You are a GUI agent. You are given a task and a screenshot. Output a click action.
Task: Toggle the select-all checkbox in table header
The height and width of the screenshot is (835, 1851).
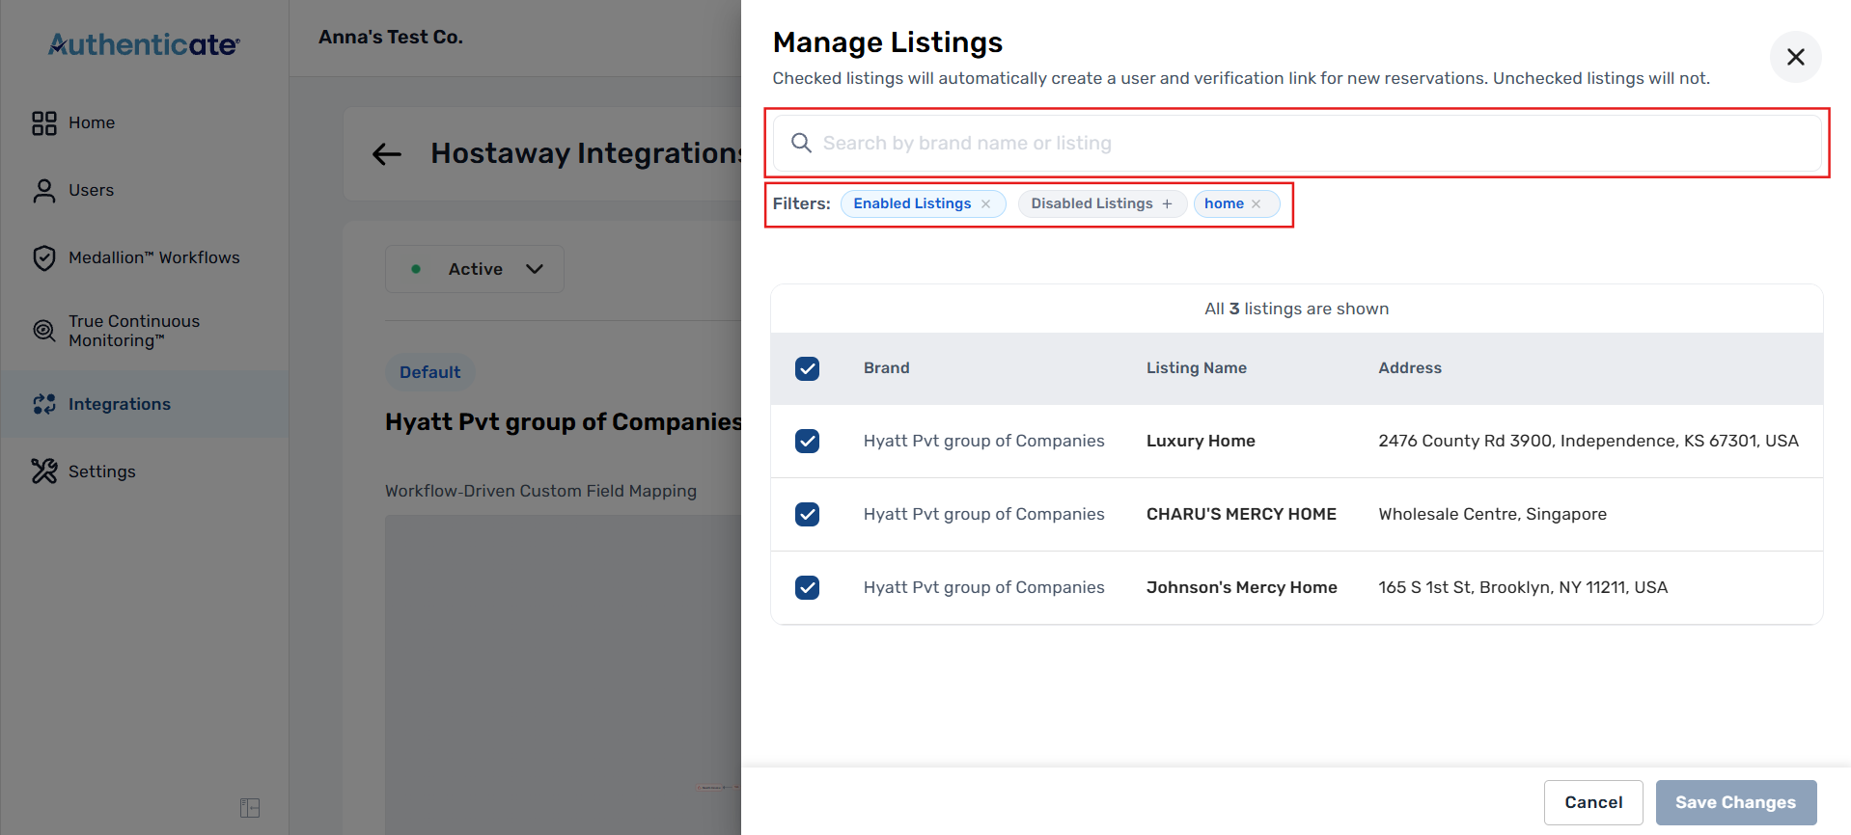click(808, 368)
